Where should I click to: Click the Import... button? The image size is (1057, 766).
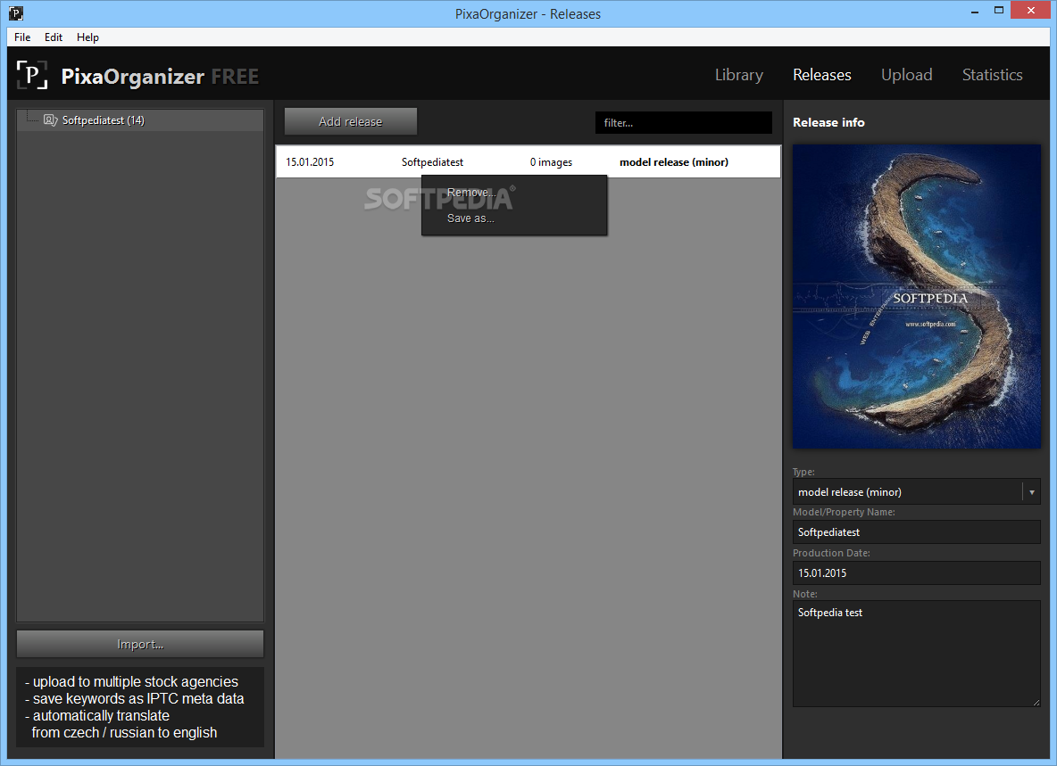pos(140,644)
